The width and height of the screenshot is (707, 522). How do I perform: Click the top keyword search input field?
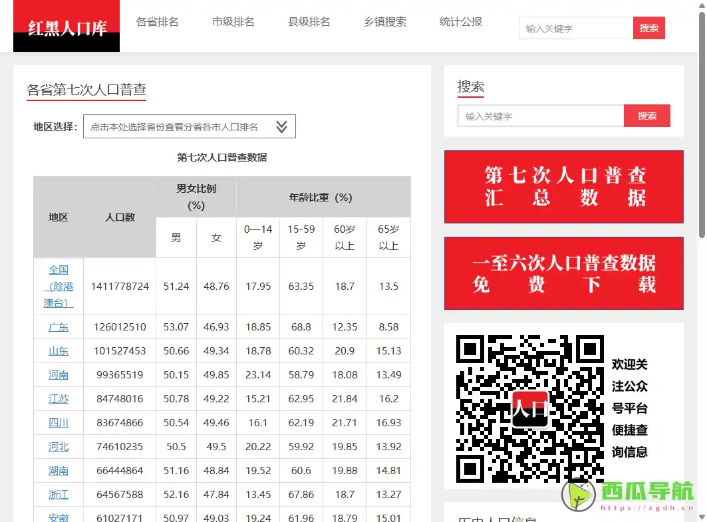[x=575, y=28]
